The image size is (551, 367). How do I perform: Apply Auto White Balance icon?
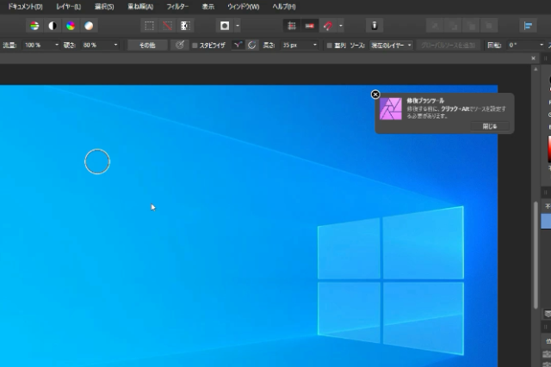coord(89,26)
